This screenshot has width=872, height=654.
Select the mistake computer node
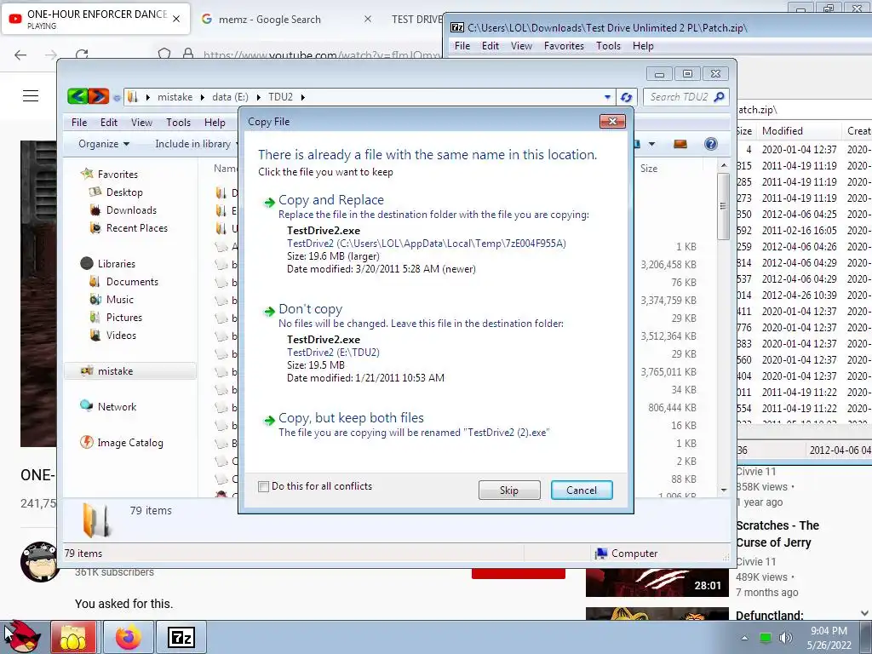click(x=130, y=371)
